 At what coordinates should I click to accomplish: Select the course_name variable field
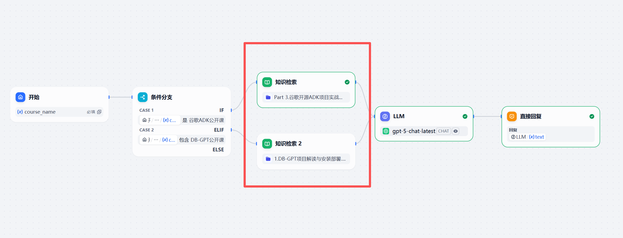[x=60, y=112]
